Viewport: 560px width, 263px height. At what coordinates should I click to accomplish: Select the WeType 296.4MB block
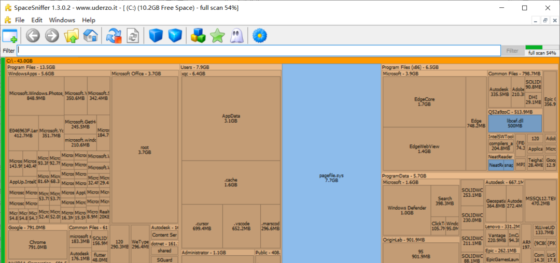pos(139,244)
